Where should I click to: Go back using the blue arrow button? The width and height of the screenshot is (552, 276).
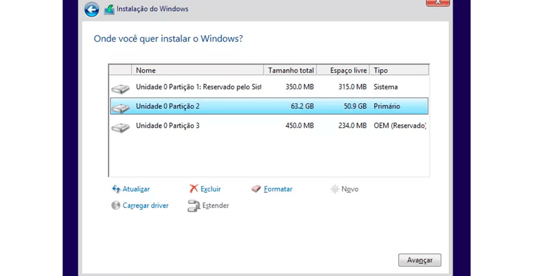[92, 10]
